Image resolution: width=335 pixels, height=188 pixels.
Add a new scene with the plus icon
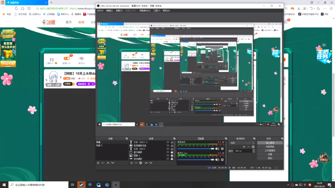(98, 163)
